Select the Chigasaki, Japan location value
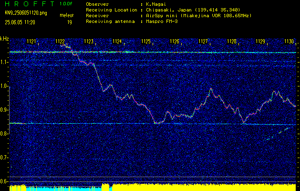The image size is (300, 191). 193,10
